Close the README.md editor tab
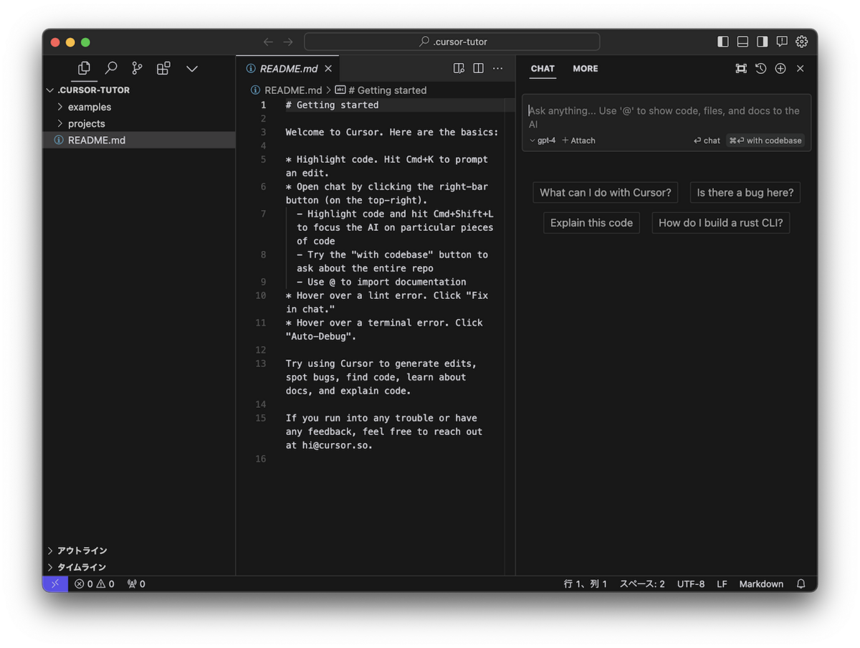 [328, 69]
